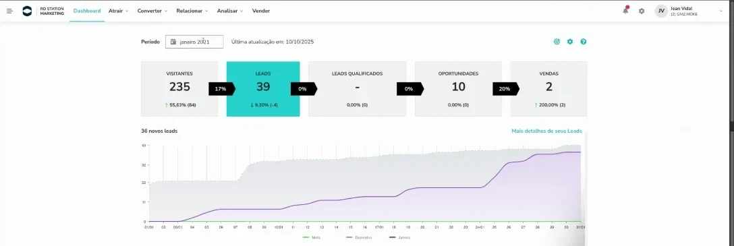Click 0,00% (0) under Oportunidades

click(458, 105)
